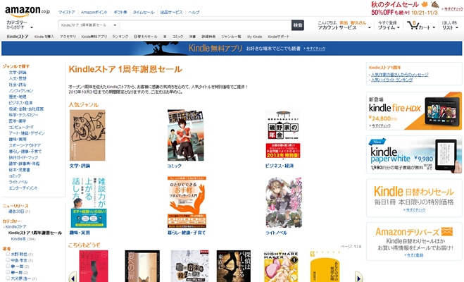Click the Kindle無料アプリ banner
Image resolution: width=464 pixels, height=282 pixels.
point(232,48)
